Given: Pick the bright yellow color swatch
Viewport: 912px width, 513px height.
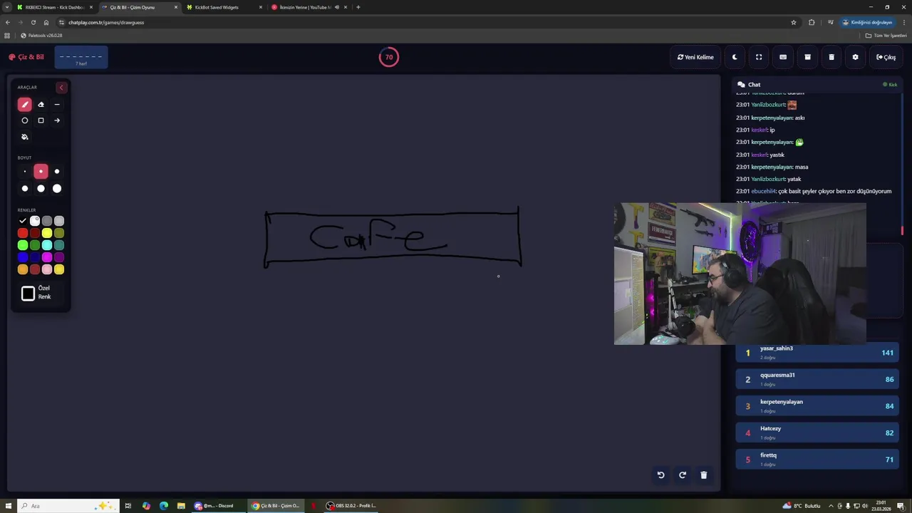Looking at the screenshot, I should (x=47, y=233).
